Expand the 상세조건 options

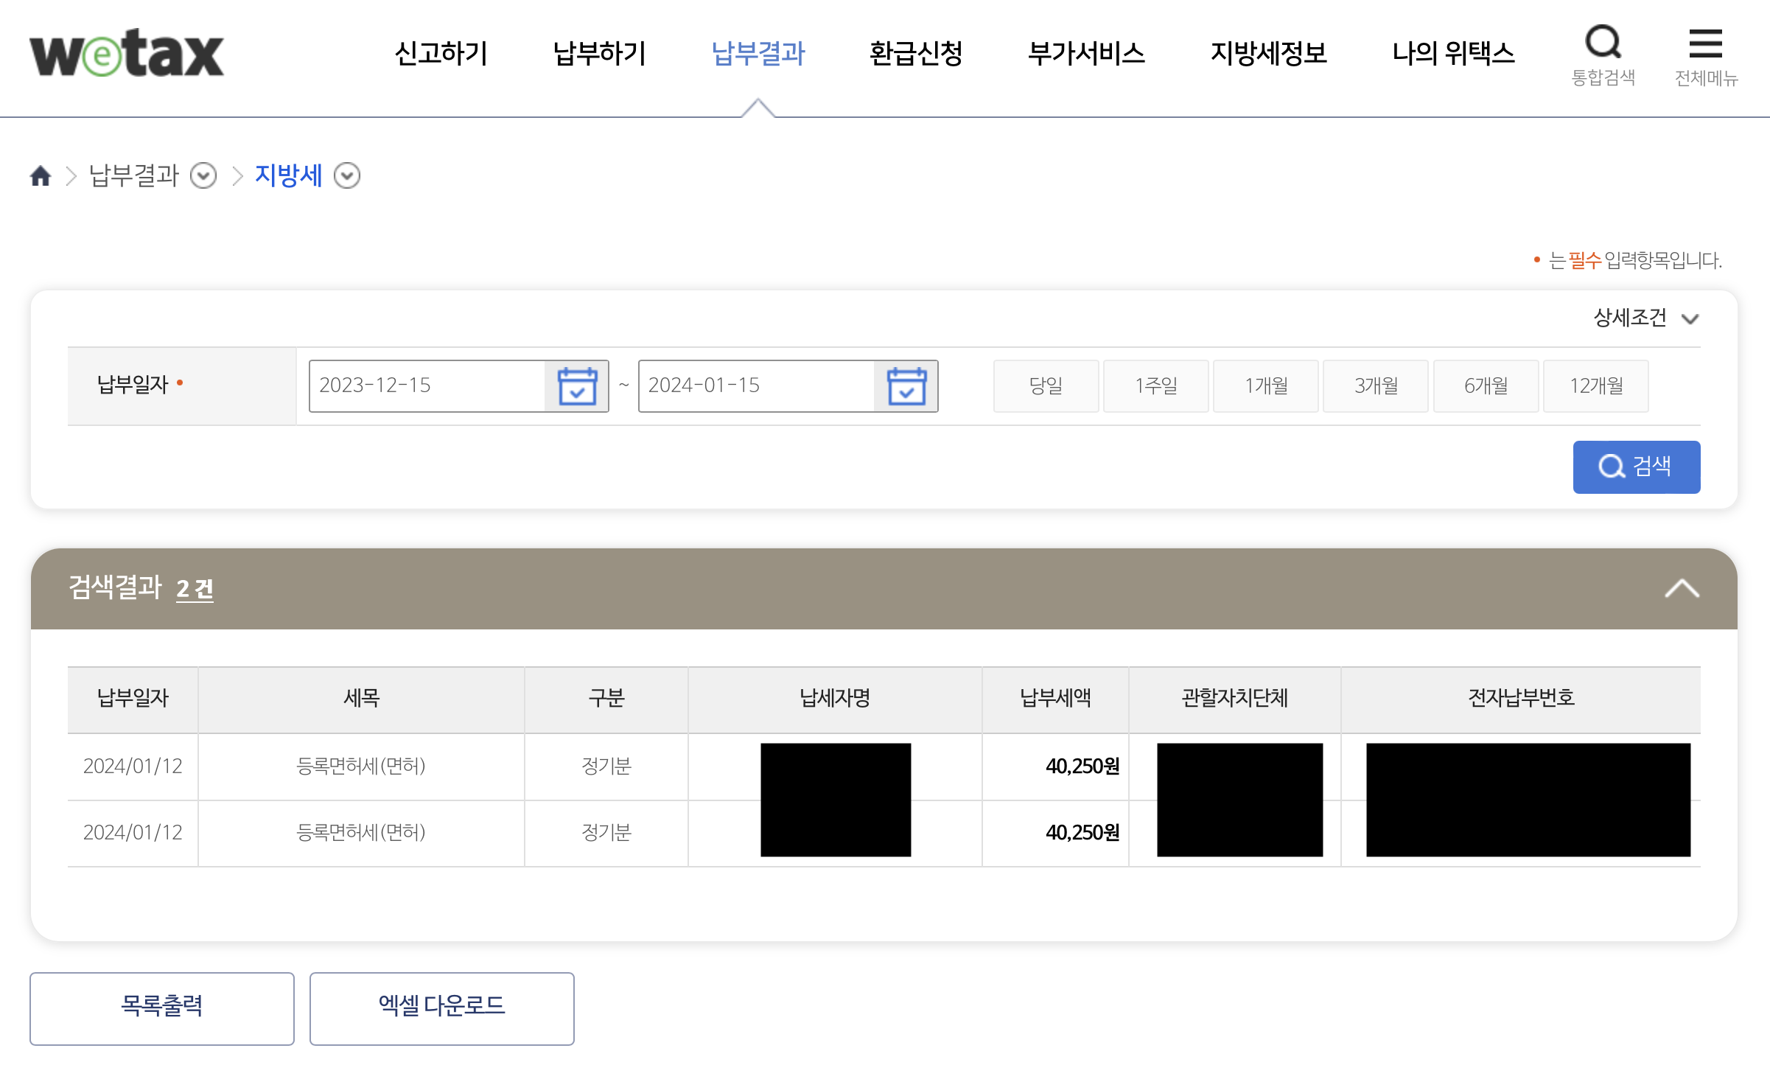pos(1645,318)
